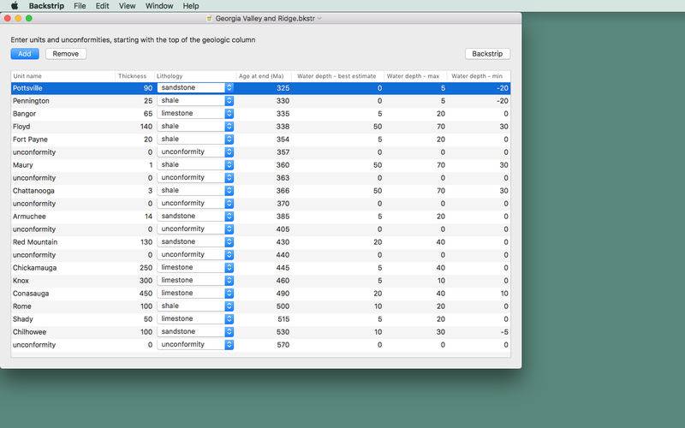Click the Water depth - min header

(479, 76)
